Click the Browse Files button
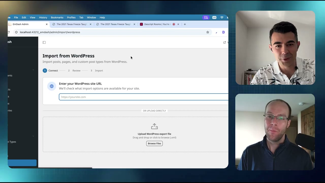This screenshot has height=183, width=325. (x=154, y=144)
